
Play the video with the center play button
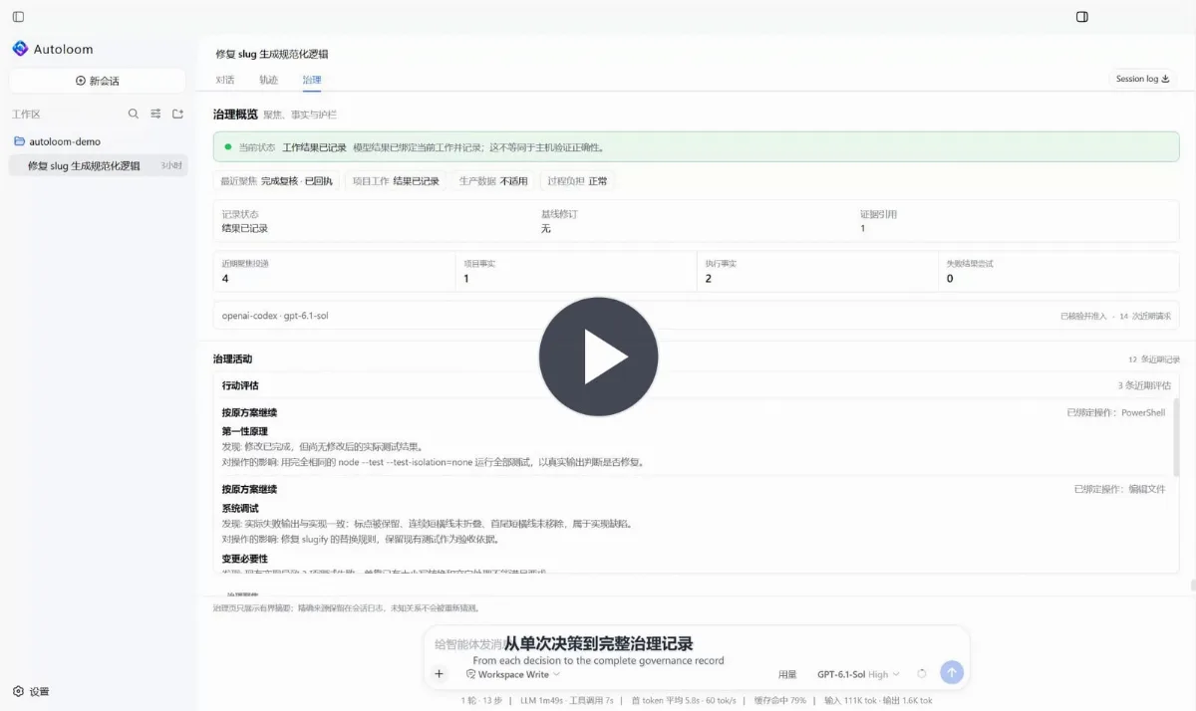[x=598, y=356]
